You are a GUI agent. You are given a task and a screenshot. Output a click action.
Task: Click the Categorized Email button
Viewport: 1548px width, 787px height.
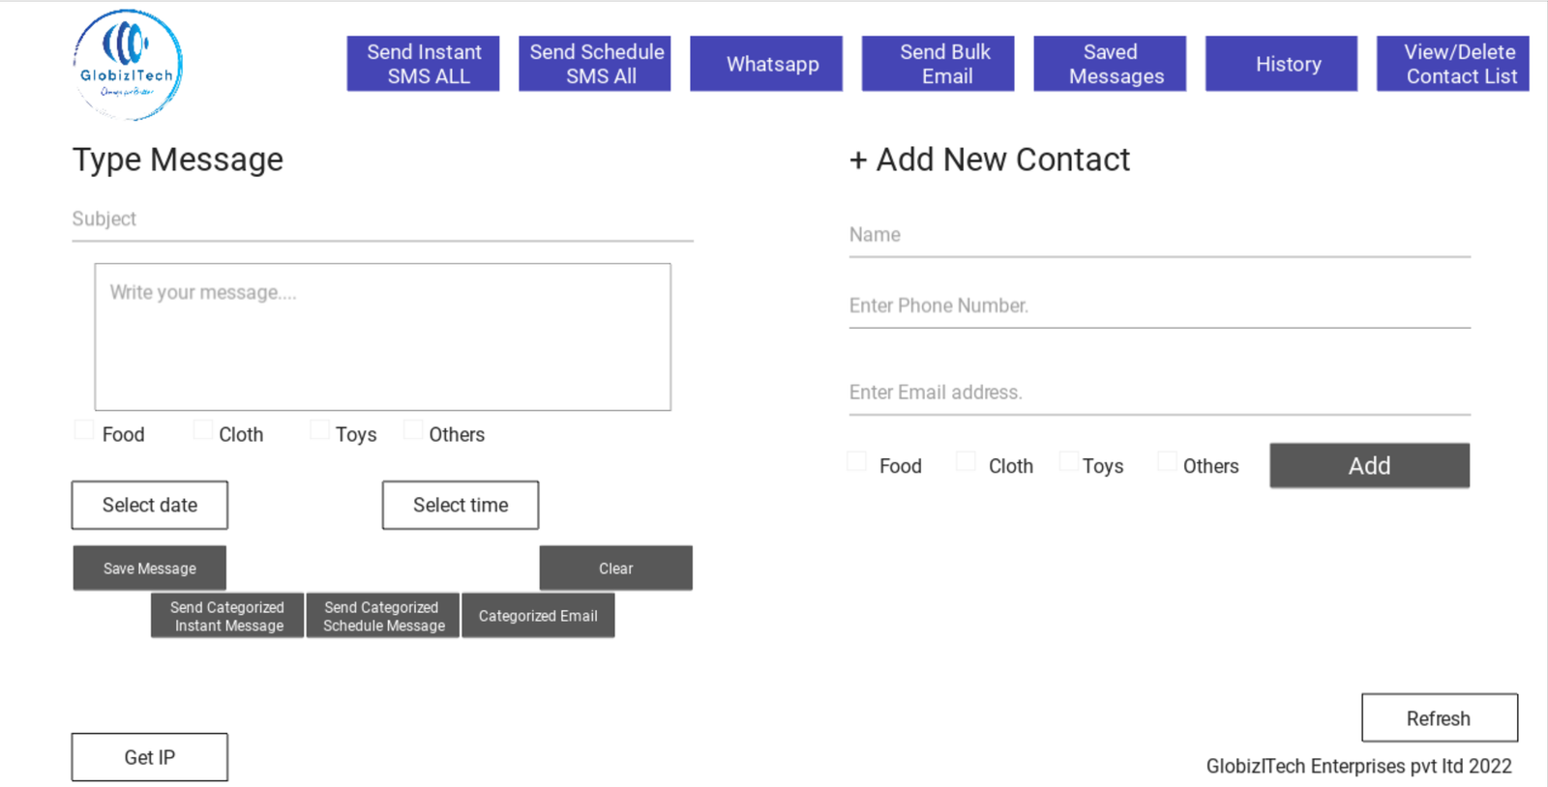point(538,616)
